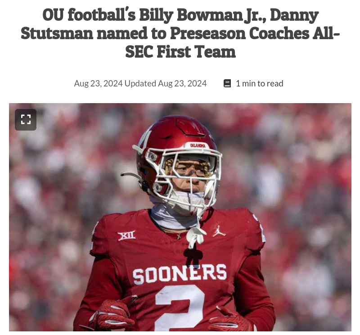The image size is (360, 335).
Task: Click "SEC First Team" in the headline
Action: pos(180,52)
